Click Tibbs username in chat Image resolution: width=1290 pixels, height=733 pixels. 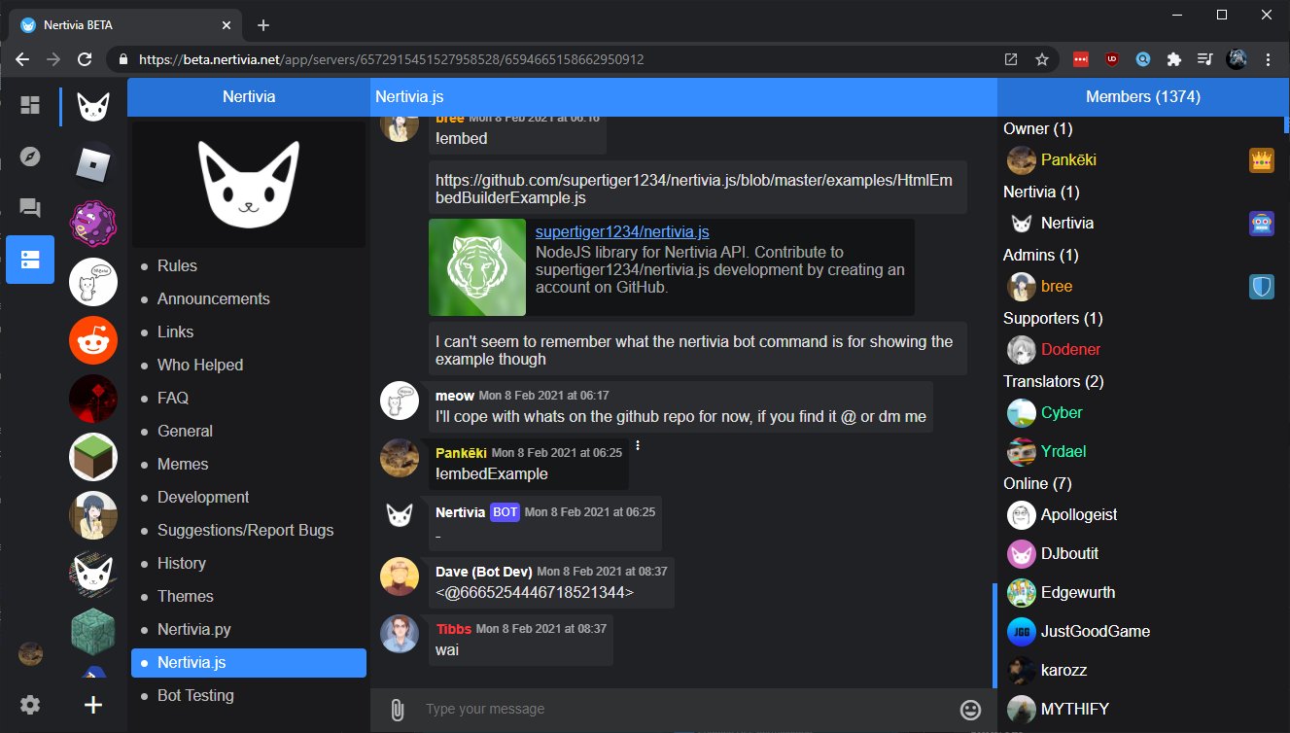coord(453,629)
